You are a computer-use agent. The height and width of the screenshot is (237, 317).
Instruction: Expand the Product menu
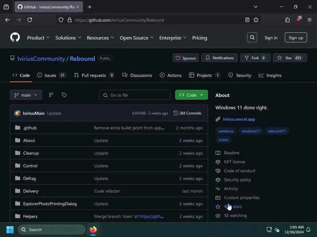tap(38, 38)
